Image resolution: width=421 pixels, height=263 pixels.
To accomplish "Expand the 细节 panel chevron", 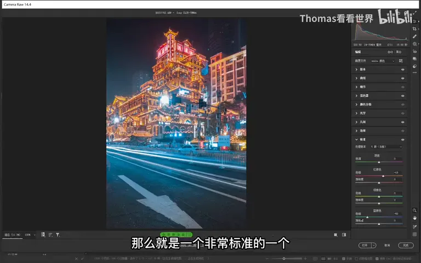I will coord(356,87).
